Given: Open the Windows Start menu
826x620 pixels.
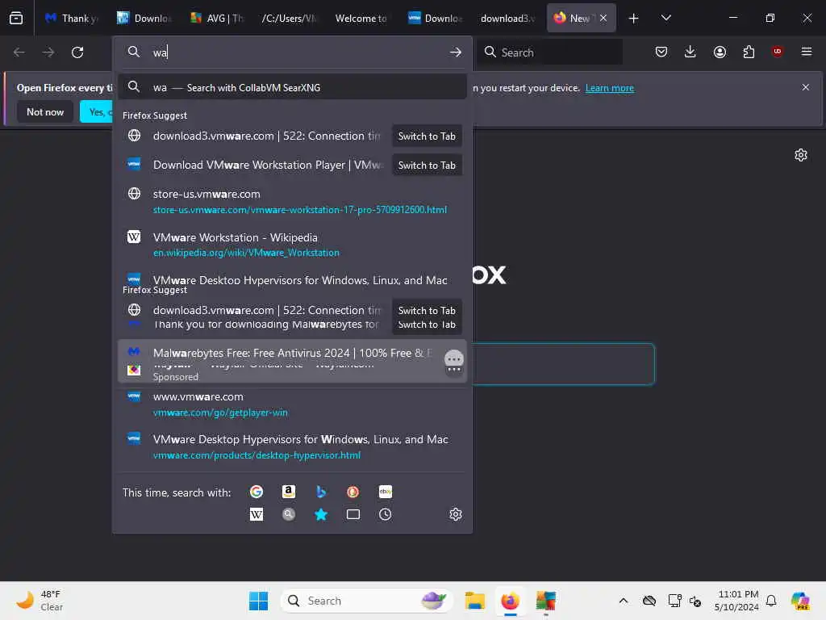Looking at the screenshot, I should coord(258,601).
